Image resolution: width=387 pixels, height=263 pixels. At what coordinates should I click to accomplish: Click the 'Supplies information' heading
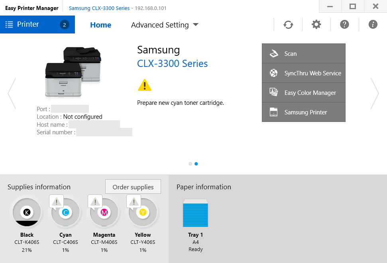pos(39,187)
